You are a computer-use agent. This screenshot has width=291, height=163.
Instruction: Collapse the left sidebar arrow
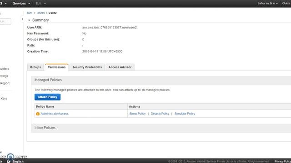[22, 19]
